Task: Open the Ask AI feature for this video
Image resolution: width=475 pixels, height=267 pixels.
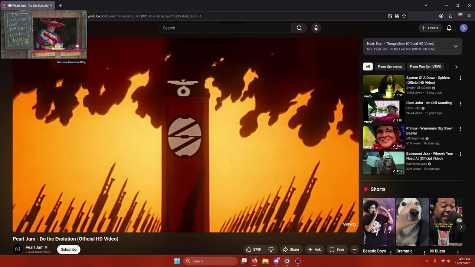Action: coord(314,250)
